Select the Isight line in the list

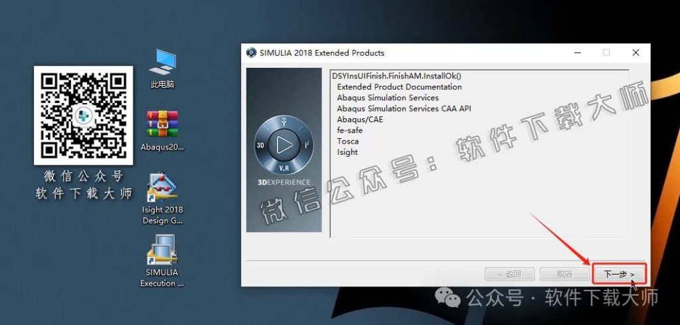point(347,152)
